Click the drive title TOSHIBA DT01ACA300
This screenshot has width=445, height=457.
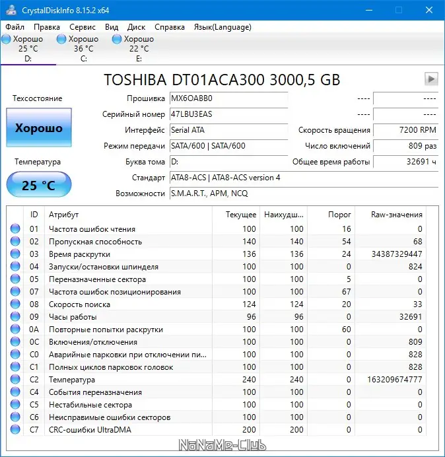(x=222, y=79)
